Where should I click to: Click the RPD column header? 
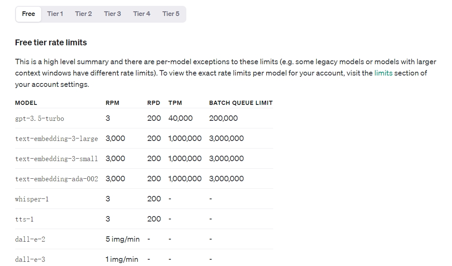click(x=154, y=103)
